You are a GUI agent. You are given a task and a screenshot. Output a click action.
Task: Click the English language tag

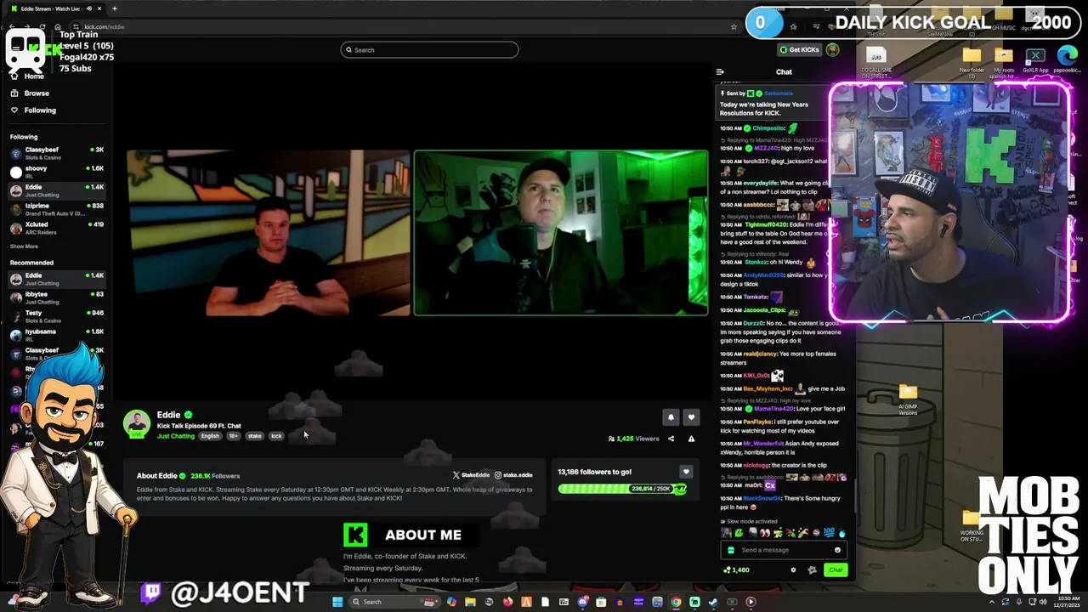point(210,436)
